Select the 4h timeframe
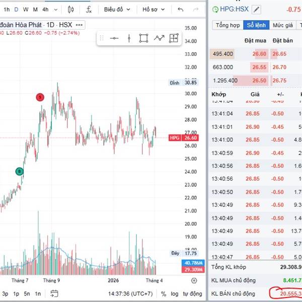The image size is (302, 302). 45,10
